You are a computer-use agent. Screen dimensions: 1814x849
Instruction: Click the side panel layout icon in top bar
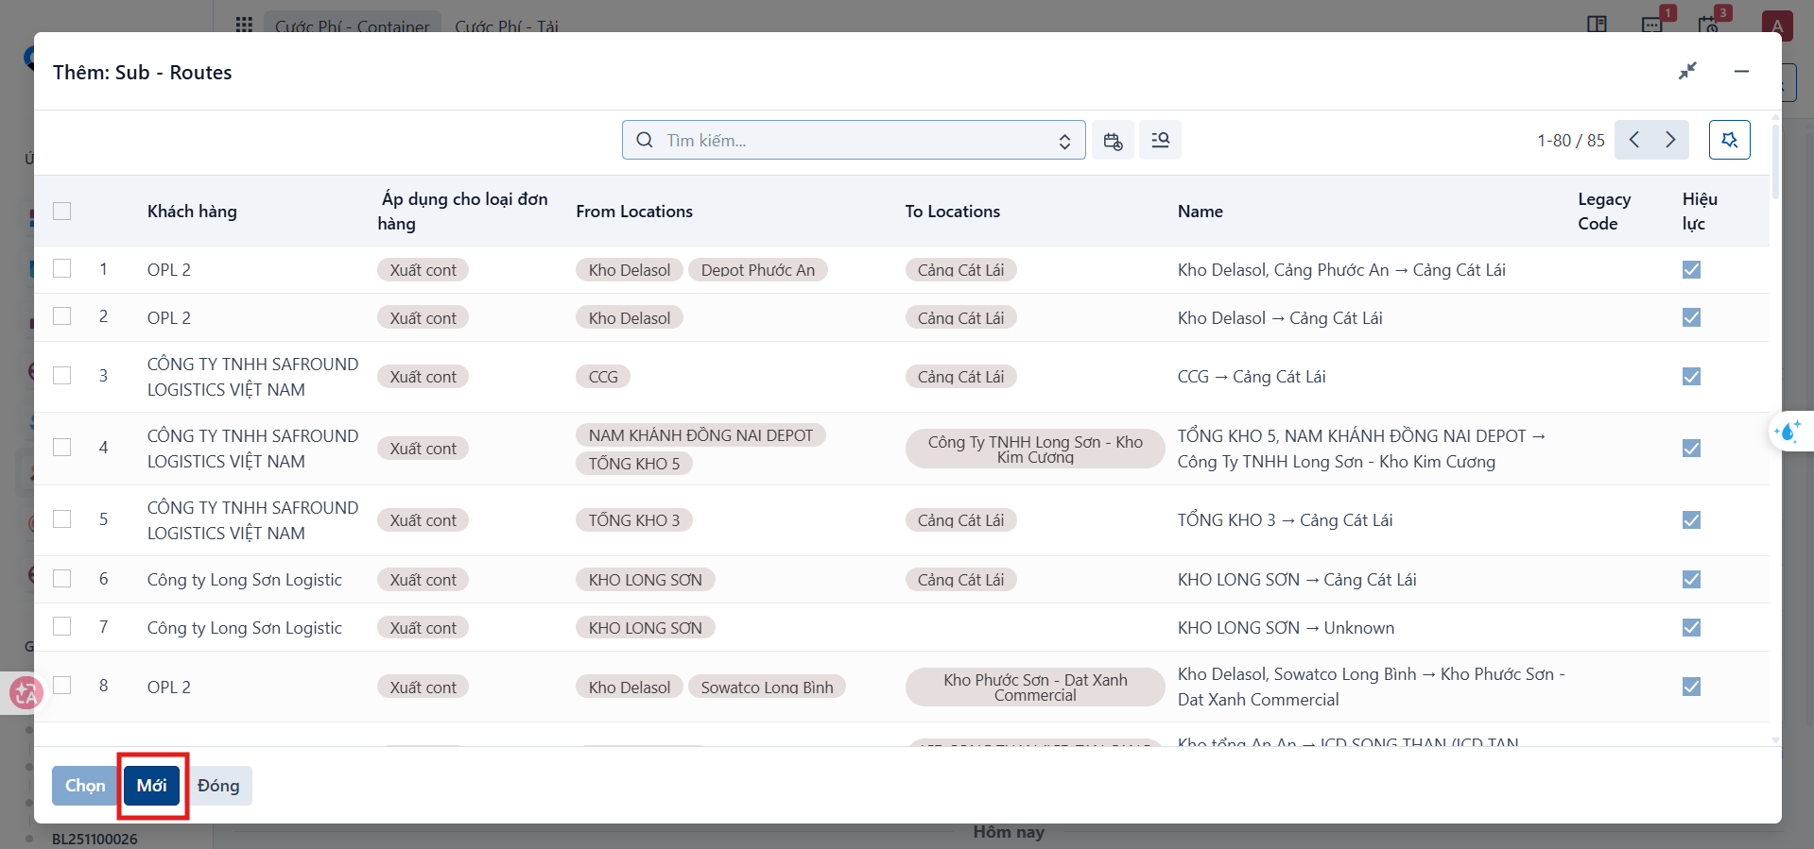tap(1597, 25)
